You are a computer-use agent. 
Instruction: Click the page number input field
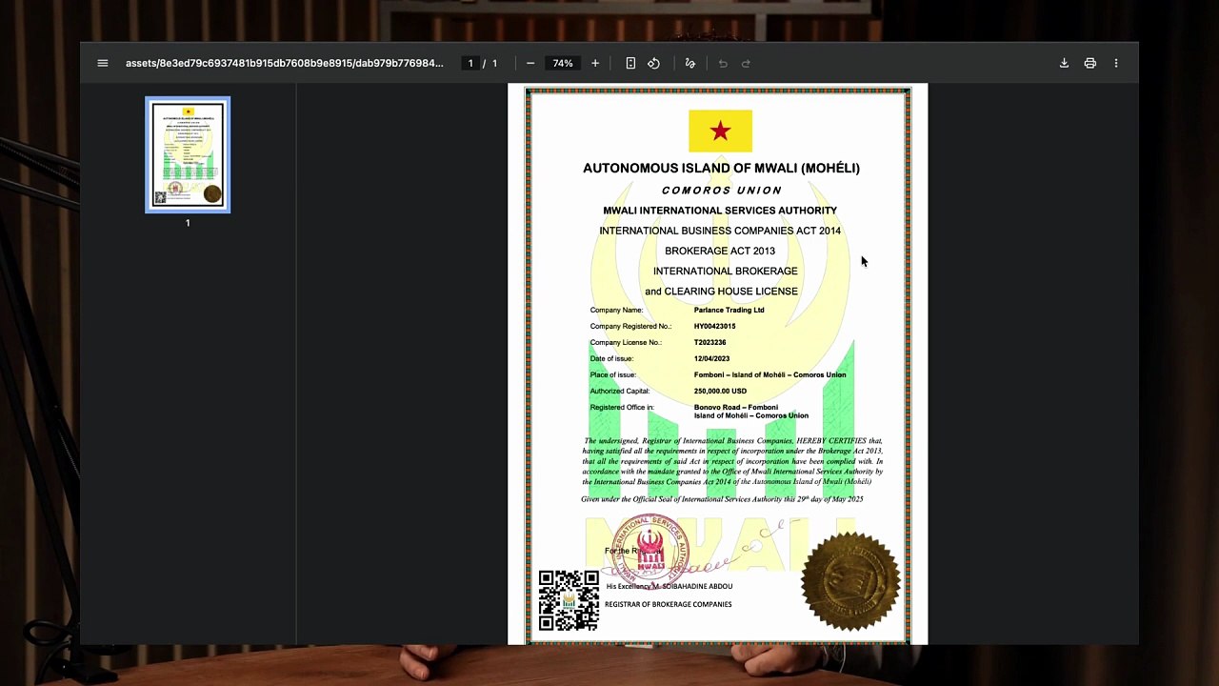pyautogui.click(x=470, y=64)
